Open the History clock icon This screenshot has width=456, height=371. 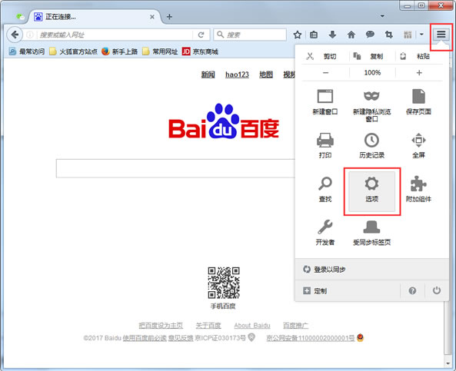[x=371, y=140]
